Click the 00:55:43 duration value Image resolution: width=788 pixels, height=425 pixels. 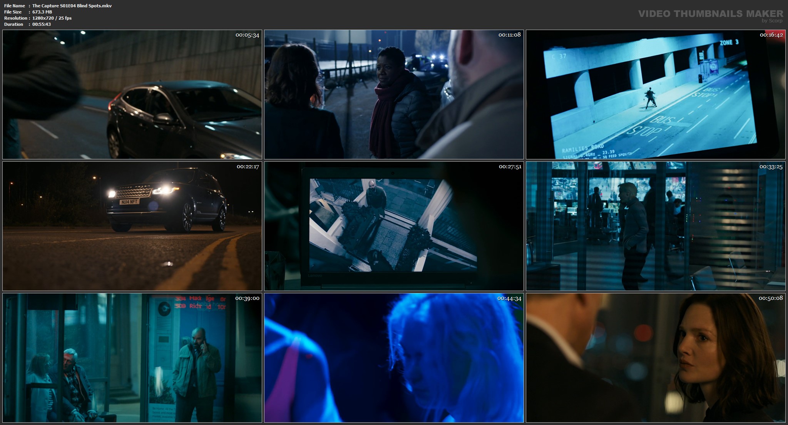42,24
